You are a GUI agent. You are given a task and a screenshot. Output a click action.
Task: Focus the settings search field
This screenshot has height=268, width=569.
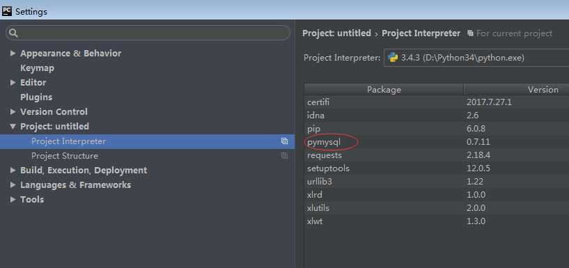pos(148,33)
